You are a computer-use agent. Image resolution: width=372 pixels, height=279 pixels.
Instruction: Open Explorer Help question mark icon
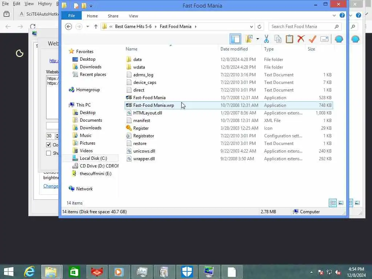[342, 15]
